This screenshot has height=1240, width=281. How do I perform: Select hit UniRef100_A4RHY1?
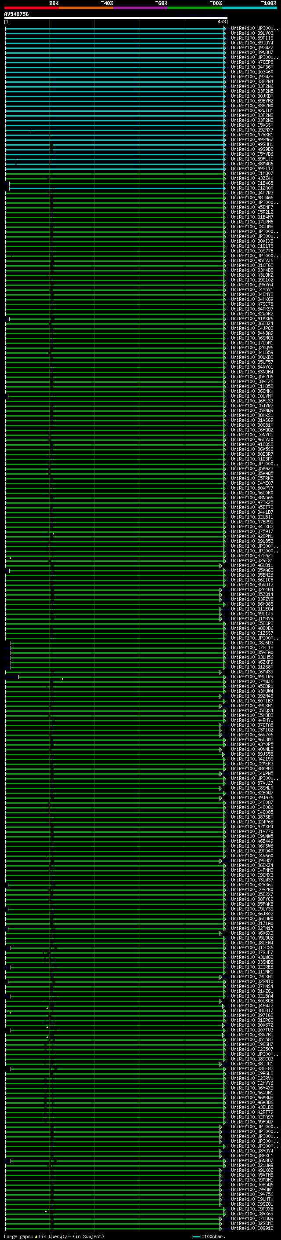252,720
